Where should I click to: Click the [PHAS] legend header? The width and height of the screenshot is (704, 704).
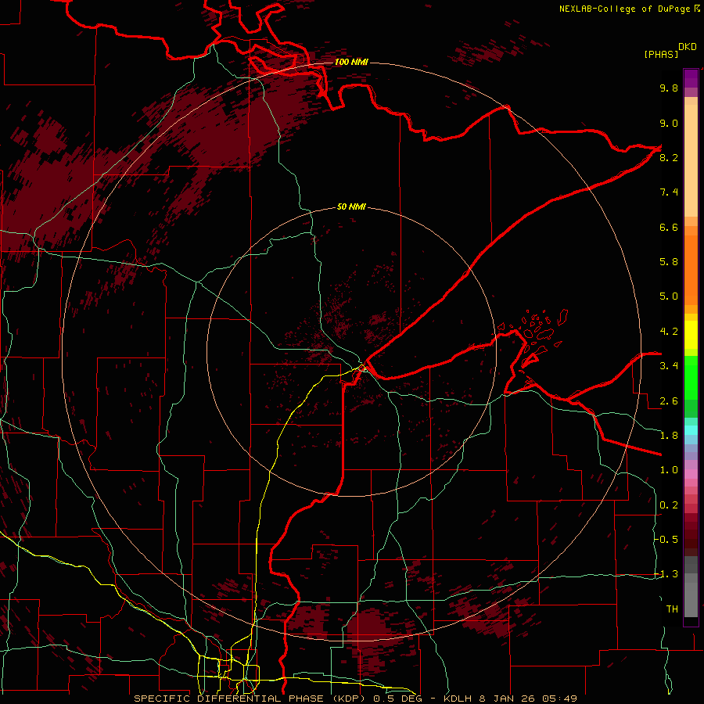click(661, 54)
